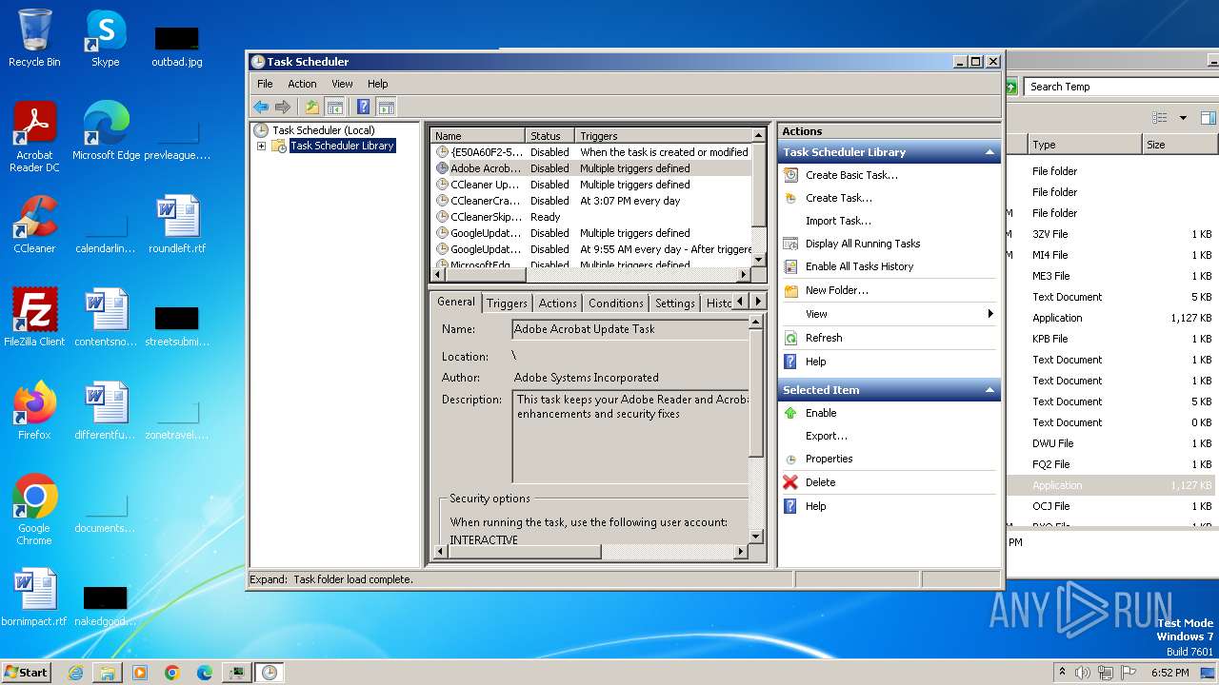Select the Adobe Acrobat update task row

[591, 168]
